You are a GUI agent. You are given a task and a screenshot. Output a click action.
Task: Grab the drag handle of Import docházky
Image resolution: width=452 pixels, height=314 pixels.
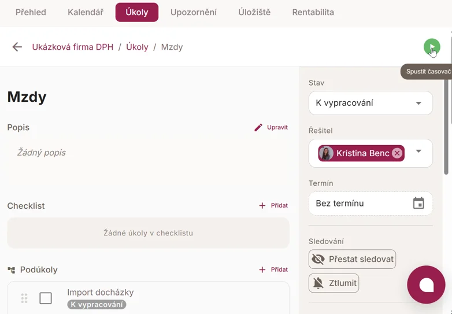(24, 298)
